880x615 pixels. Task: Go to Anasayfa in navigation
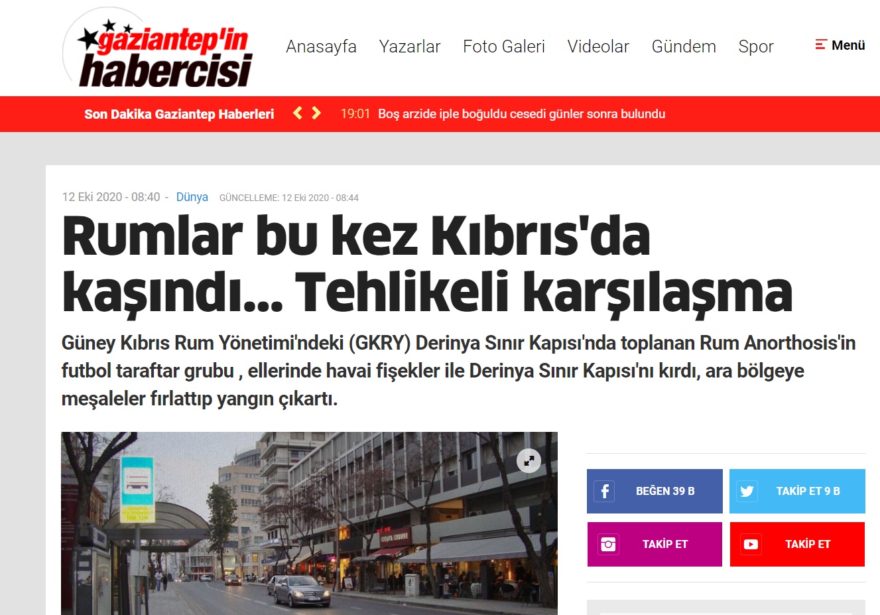321,46
